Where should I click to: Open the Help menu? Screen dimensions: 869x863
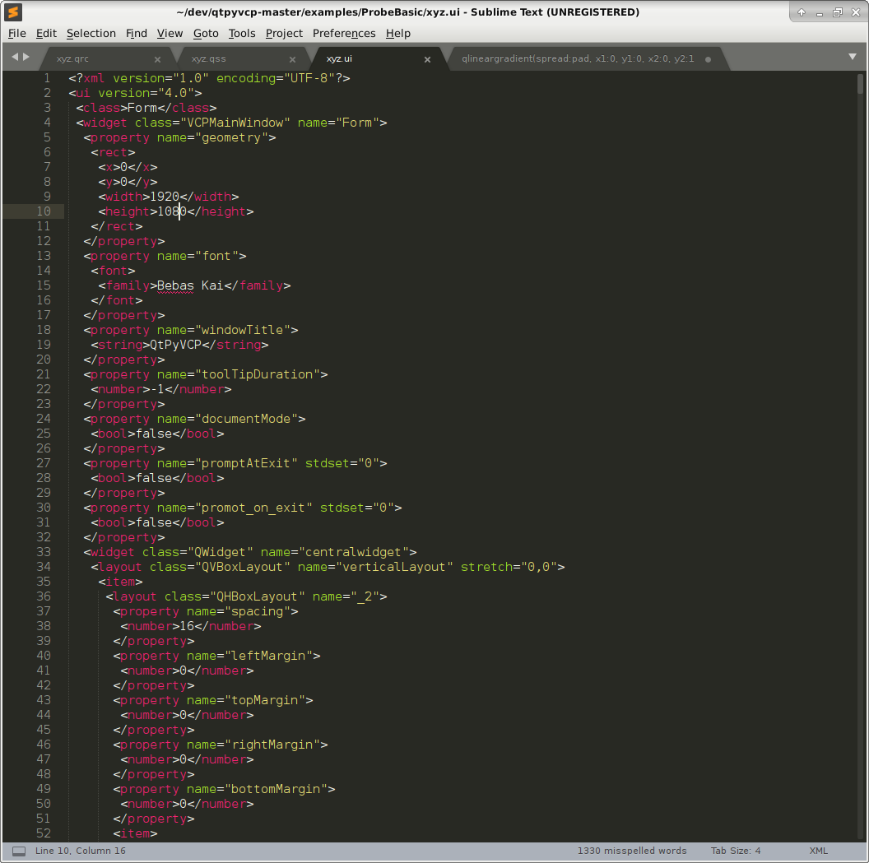point(398,33)
